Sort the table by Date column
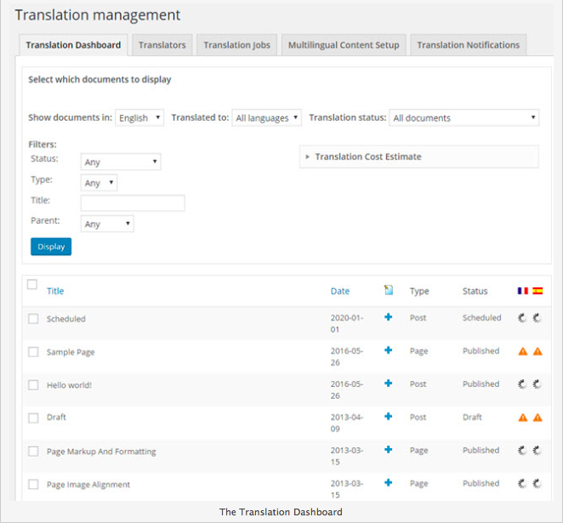 coord(340,291)
